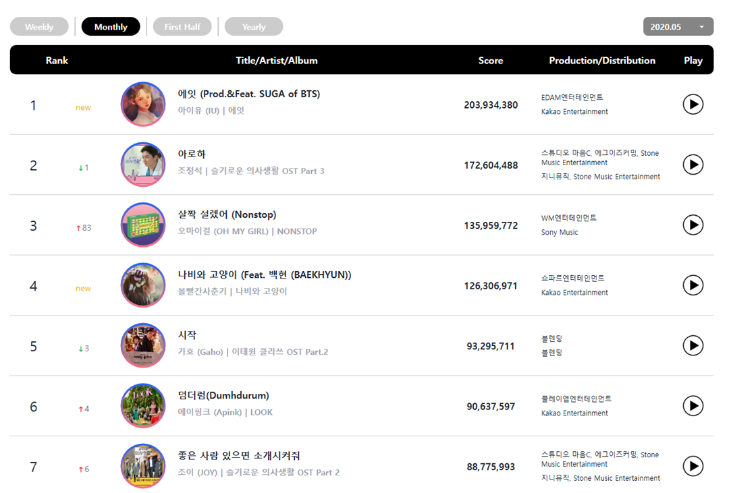
Task: Open song title 에잇 (Prod.&Feat. SUGA of BTS)
Action: pos(248,94)
